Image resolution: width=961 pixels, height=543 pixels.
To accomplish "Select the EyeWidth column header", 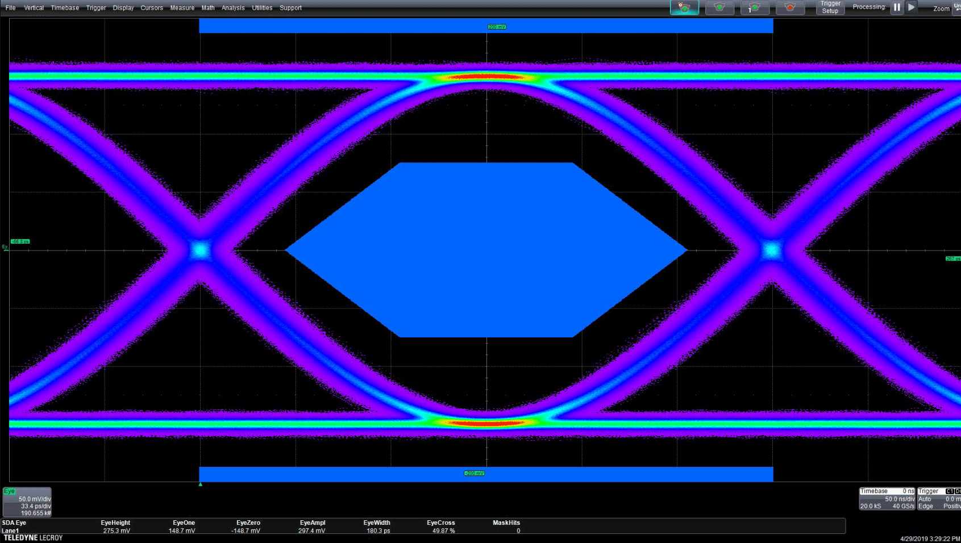I will tap(377, 523).
